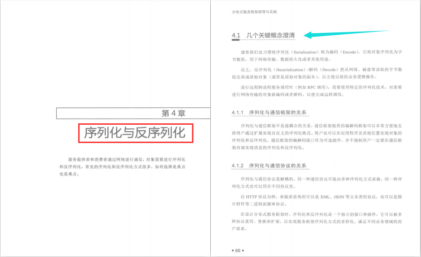Click the page header 分布式服务框架原理与实践

pos(254,12)
